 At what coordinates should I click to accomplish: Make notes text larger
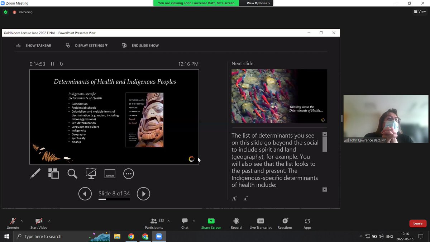(234, 198)
